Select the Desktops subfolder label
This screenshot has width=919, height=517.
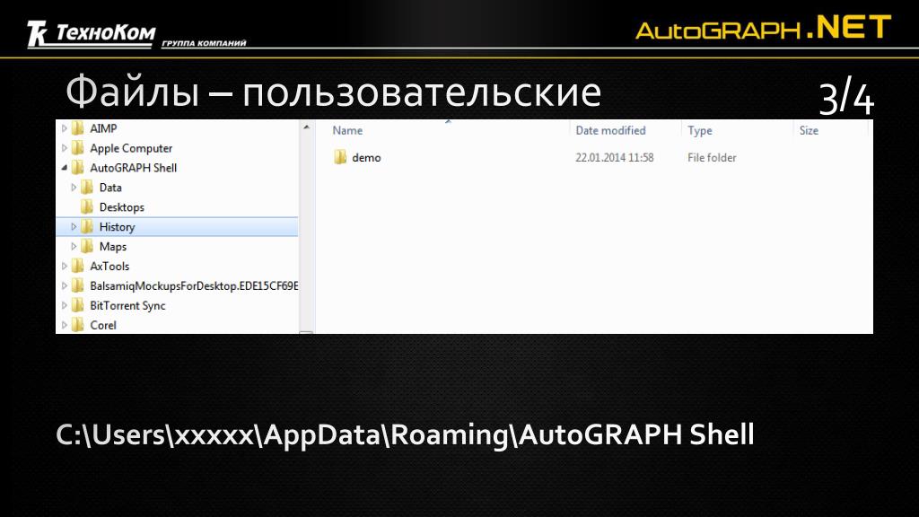pyautogui.click(x=121, y=207)
